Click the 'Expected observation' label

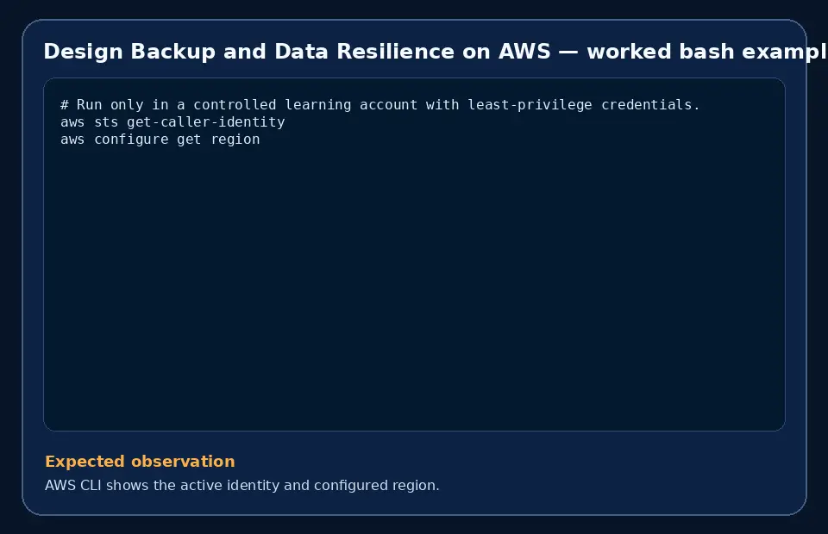[x=140, y=462]
